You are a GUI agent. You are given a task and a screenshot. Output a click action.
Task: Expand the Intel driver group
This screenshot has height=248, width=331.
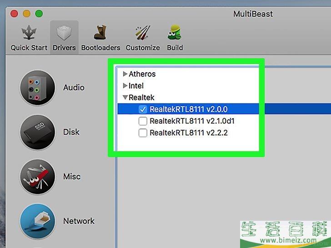(x=125, y=85)
